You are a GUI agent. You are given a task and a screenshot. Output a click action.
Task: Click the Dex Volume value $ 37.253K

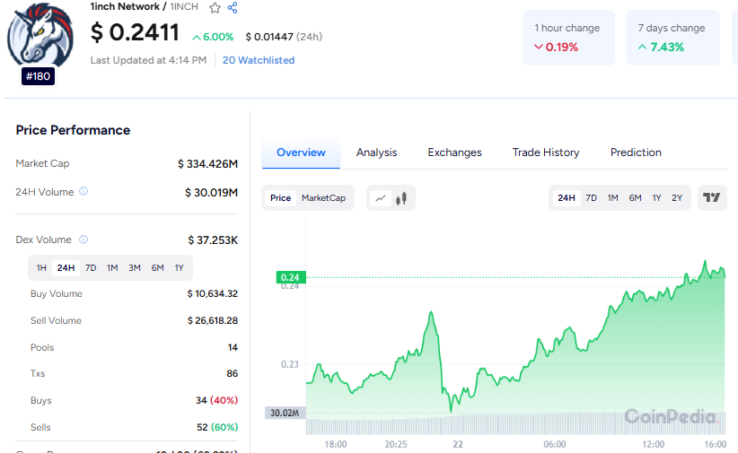213,240
